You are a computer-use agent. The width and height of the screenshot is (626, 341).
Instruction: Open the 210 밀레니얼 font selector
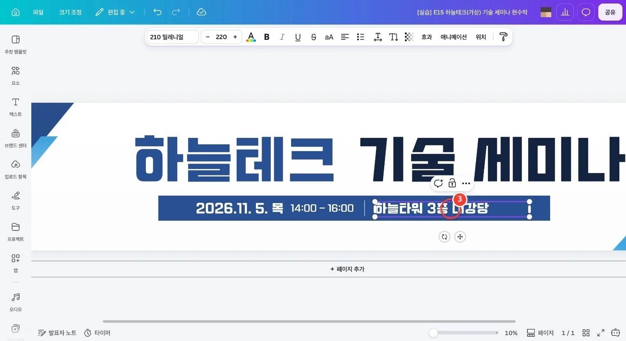click(173, 37)
